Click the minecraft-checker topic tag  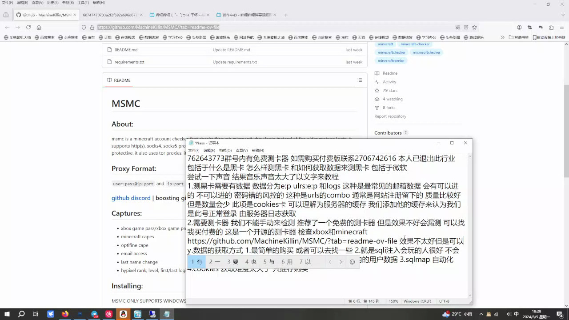(x=415, y=44)
